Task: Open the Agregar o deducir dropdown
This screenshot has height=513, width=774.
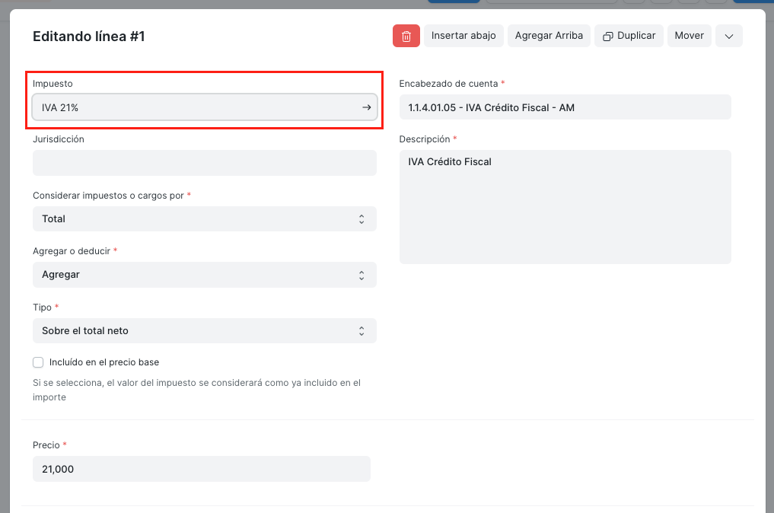Action: (205, 275)
